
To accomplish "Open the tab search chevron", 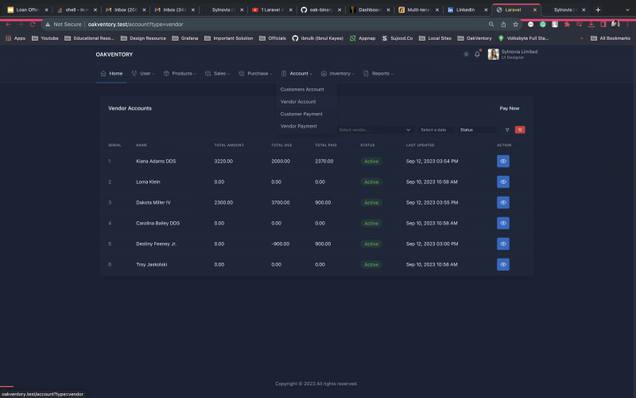I will [627, 10].
